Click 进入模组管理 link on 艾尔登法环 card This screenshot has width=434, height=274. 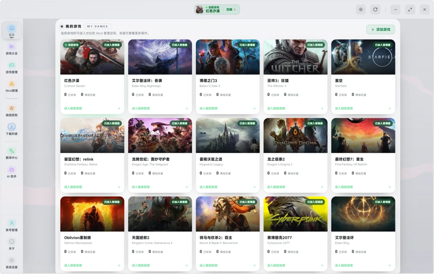(344, 266)
